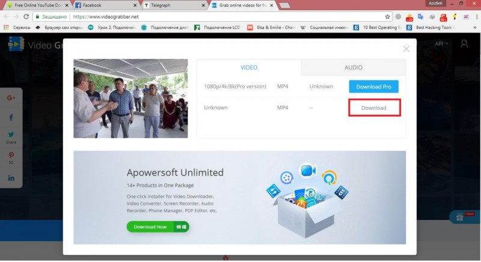This screenshot has height=262, width=481.
Task: Switch to the AUDIO tab
Action: tap(353, 67)
